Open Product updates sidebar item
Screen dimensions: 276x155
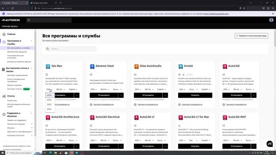pyautogui.click(x=17, y=52)
